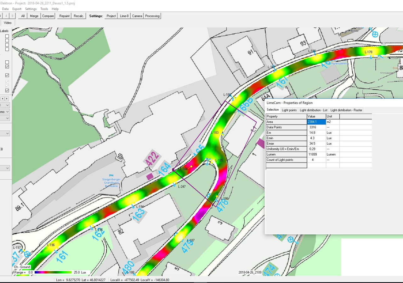The width and height of the screenshot is (403, 283).
Task: Select light point L-194 on the map
Action: (x=140, y=207)
